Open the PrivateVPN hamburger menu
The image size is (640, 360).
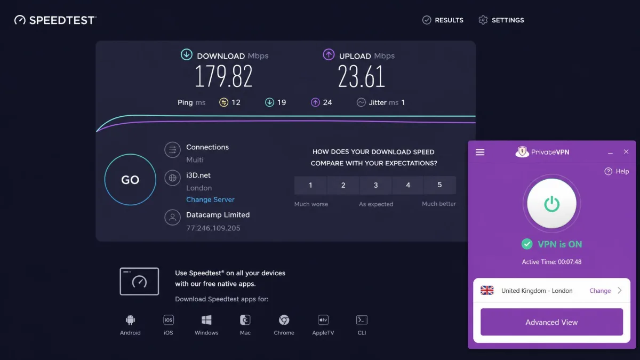click(480, 152)
